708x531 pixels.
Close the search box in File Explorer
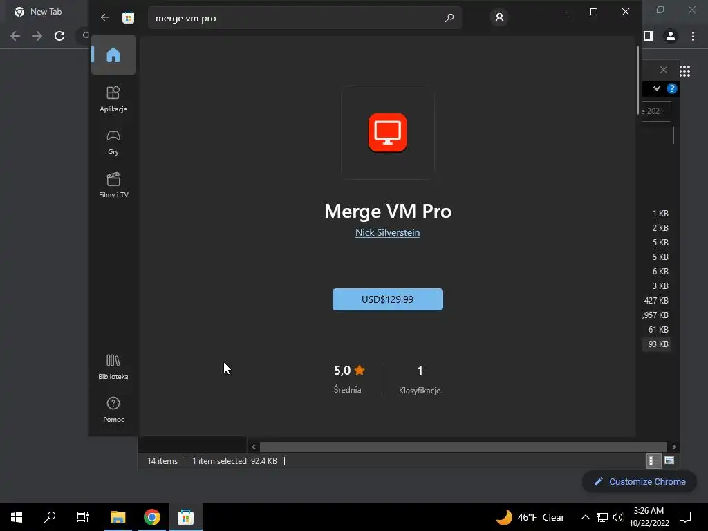tap(663, 70)
